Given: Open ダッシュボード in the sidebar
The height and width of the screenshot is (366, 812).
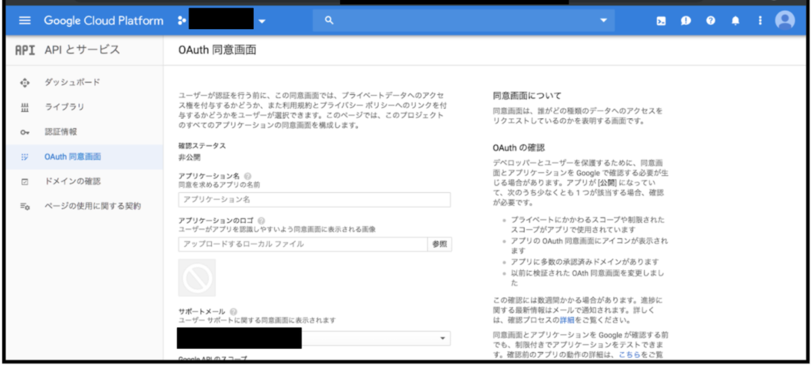Looking at the screenshot, I should pos(72,82).
